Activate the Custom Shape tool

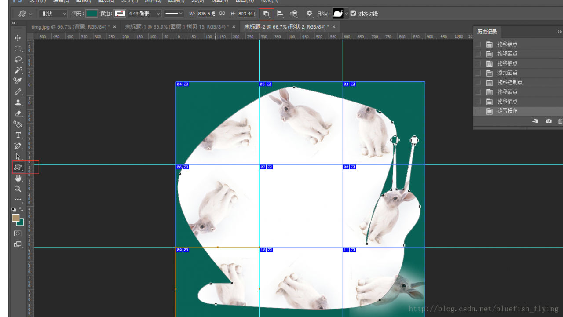point(18,167)
